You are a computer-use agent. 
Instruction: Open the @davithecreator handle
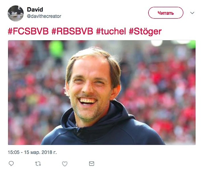pyautogui.click(x=44, y=16)
